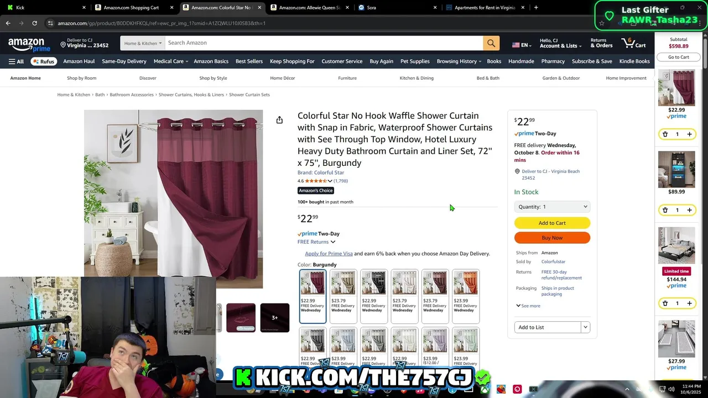Increase quantity of $22.99 sidebar item
708x398 pixels.
pos(689,134)
